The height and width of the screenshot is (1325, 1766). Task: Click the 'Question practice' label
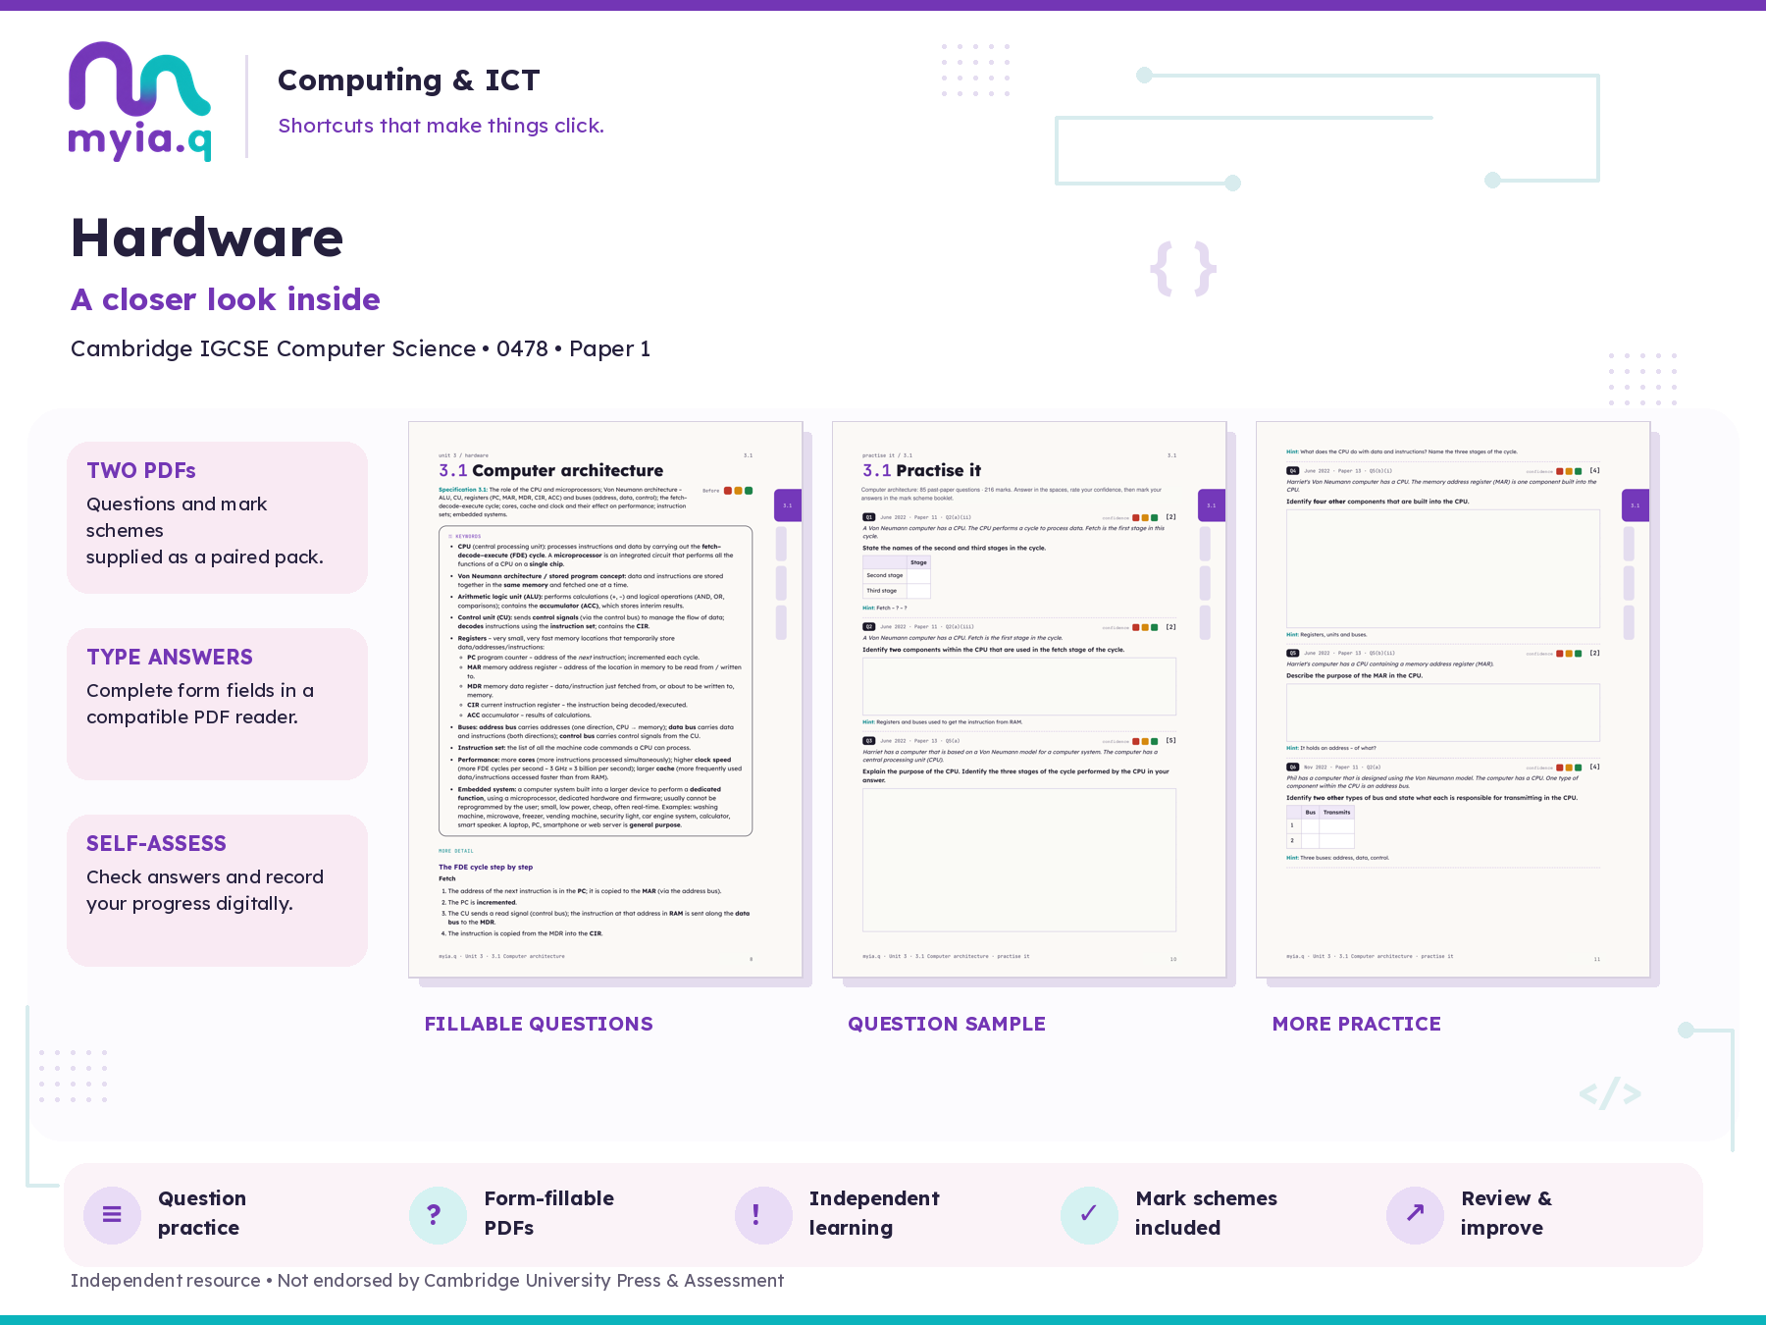(202, 1213)
